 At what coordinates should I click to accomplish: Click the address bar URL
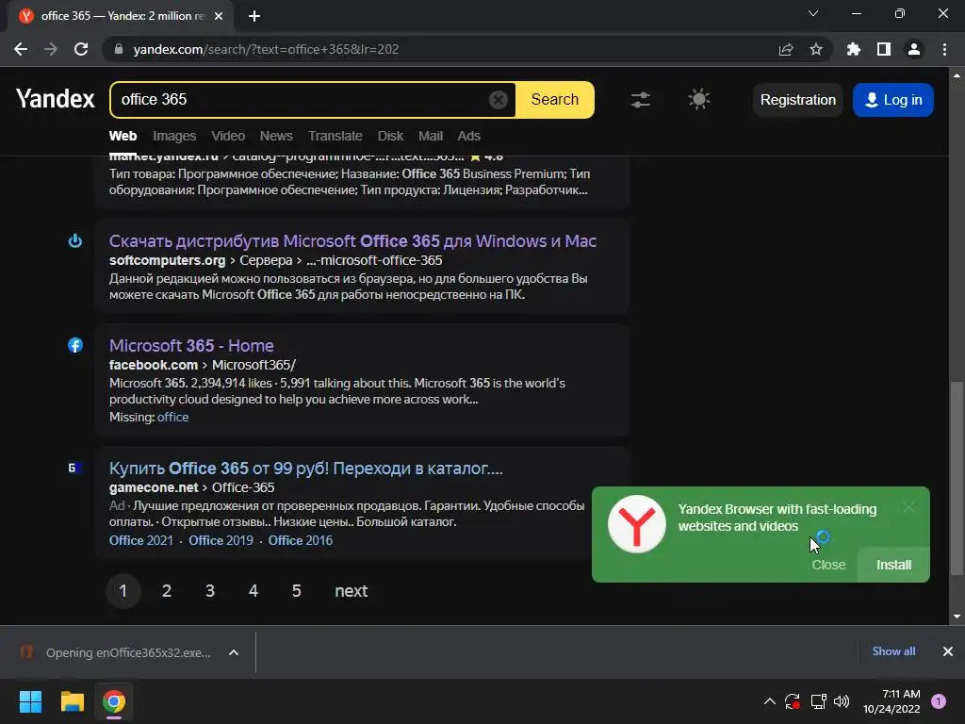click(266, 49)
